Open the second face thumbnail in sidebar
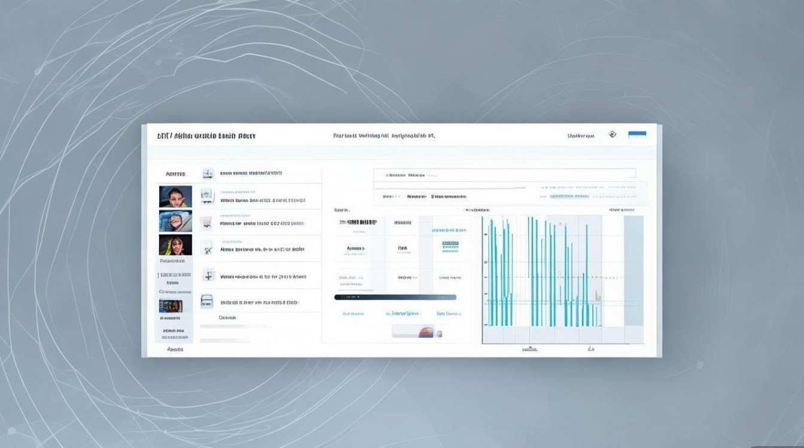 tap(175, 220)
